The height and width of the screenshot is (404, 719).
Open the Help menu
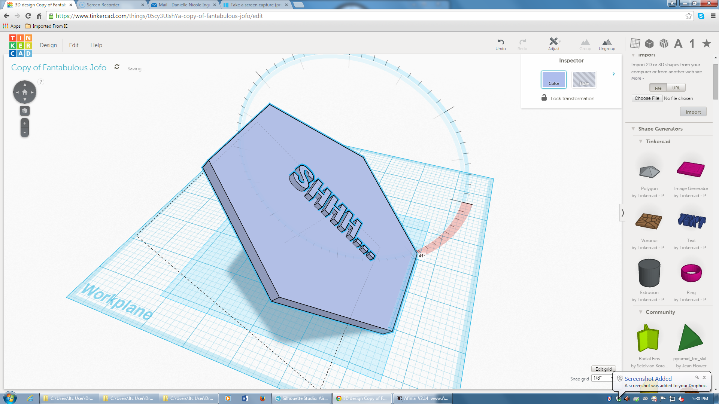(x=96, y=45)
